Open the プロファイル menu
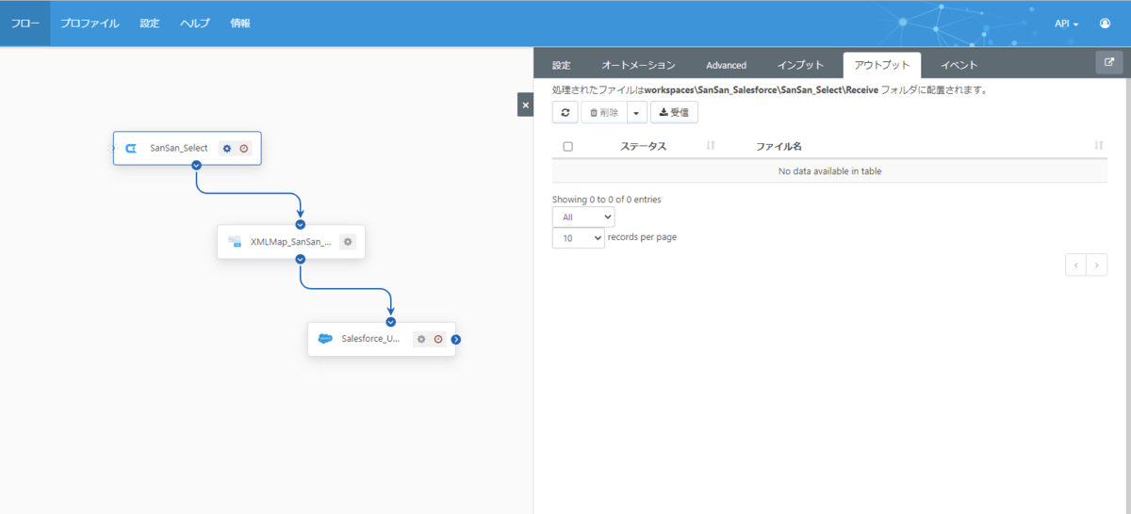This screenshot has height=514, width=1131. 90,24
